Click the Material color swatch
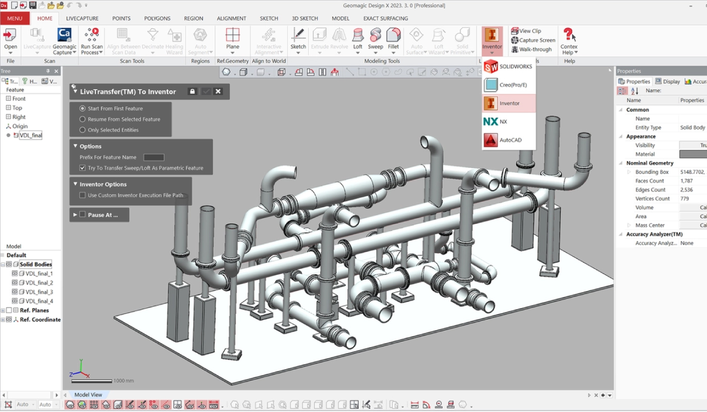707x412 pixels. (693, 154)
